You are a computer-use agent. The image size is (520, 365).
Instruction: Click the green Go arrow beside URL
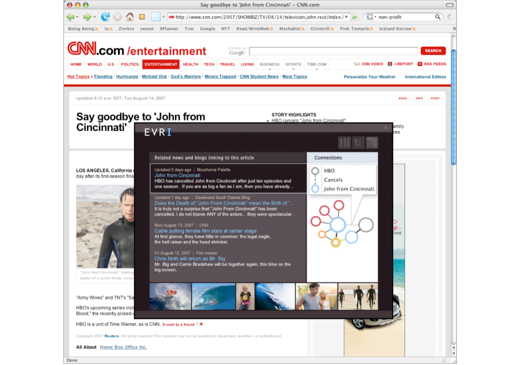coord(355,17)
